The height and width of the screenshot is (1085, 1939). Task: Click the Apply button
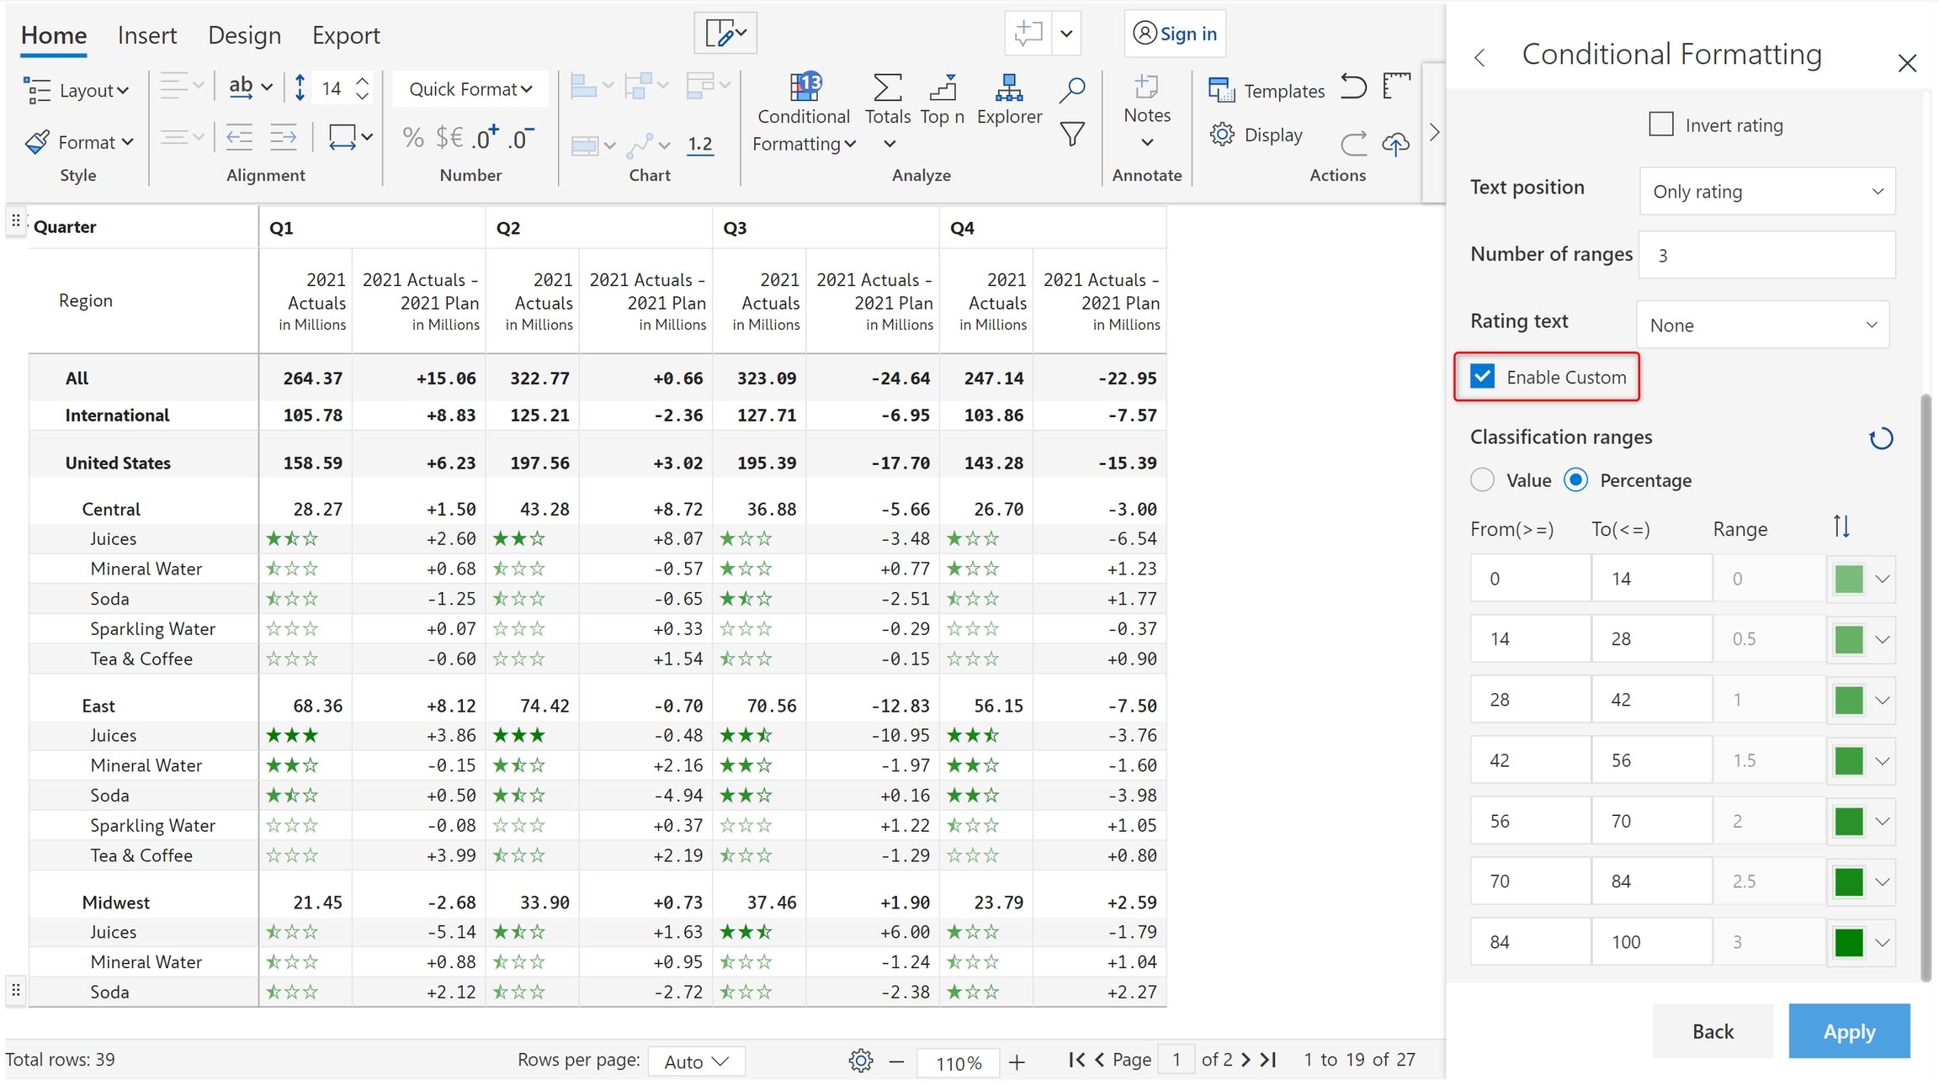pos(1848,1031)
